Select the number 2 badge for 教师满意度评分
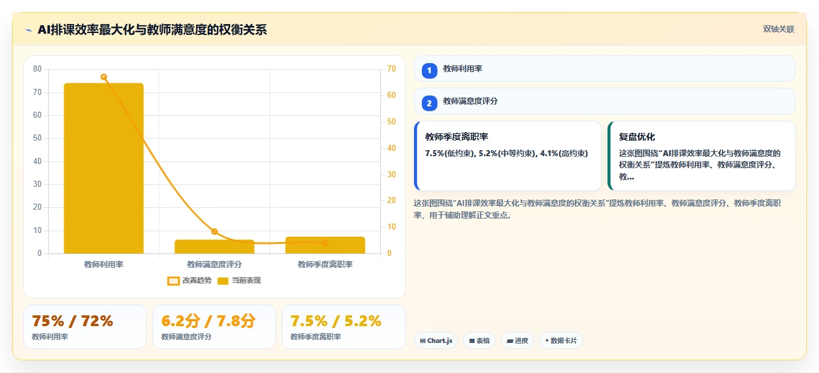This screenshot has width=819, height=373. [x=429, y=103]
